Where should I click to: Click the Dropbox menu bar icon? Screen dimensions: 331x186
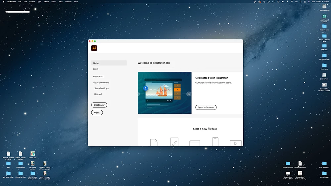pos(255,1)
